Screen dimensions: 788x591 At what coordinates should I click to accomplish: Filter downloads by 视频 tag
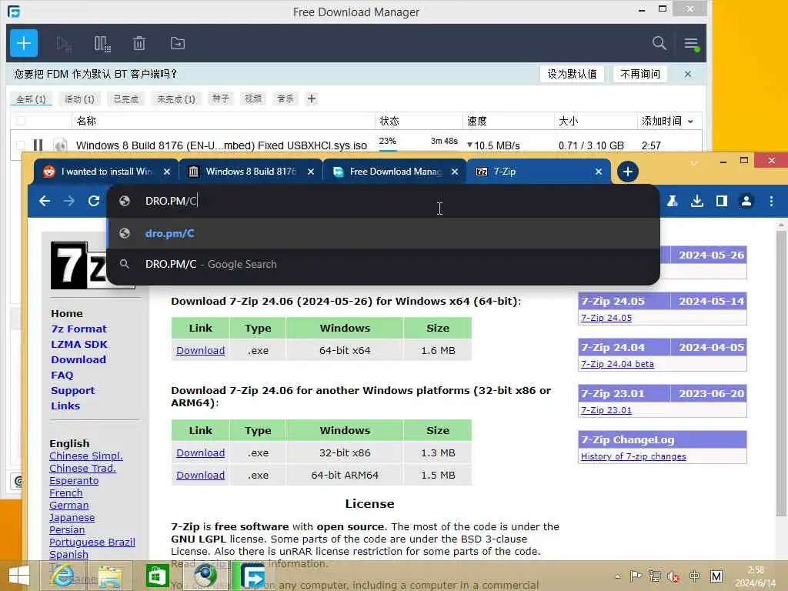tap(252, 98)
